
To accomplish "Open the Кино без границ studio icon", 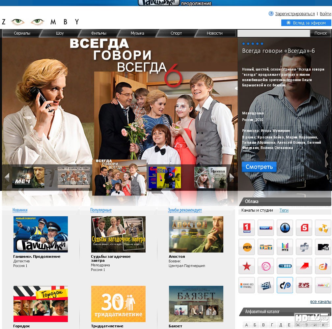I will pyautogui.click(x=247, y=285).
